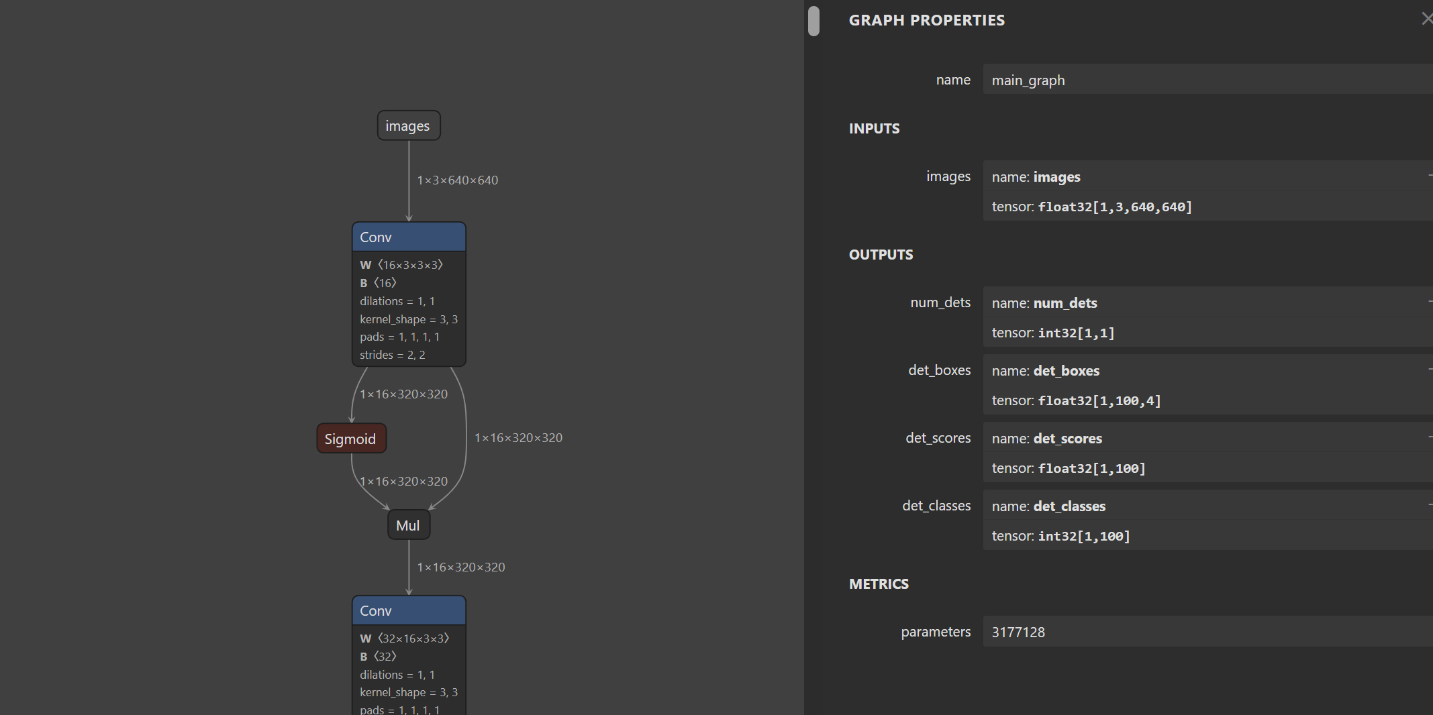
Task: Click strides = 2, 2 attribute
Action: [393, 355]
